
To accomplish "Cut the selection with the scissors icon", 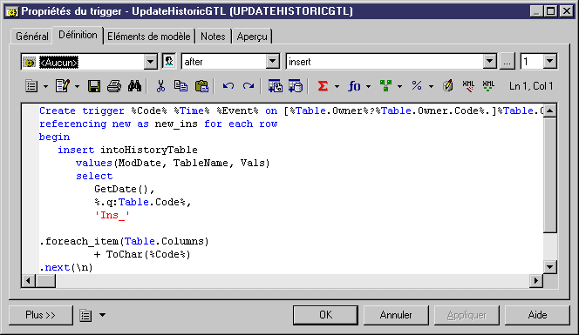I will tap(160, 86).
